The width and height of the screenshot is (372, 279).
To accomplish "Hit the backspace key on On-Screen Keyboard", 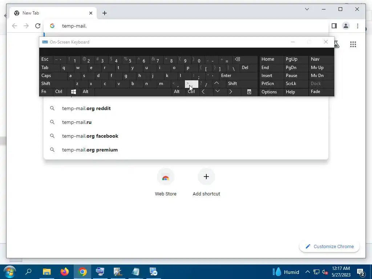I will pyautogui.click(x=245, y=59).
